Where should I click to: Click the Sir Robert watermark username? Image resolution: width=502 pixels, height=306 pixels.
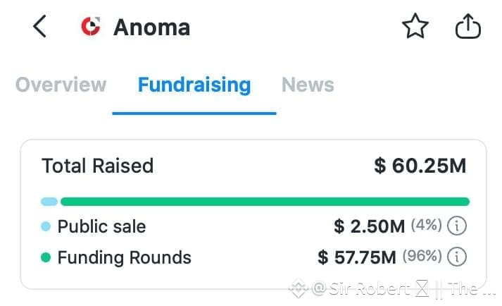pyautogui.click(x=370, y=288)
